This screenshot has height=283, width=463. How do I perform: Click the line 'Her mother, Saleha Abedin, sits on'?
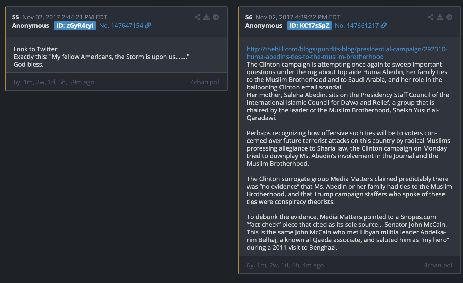pos(348,95)
